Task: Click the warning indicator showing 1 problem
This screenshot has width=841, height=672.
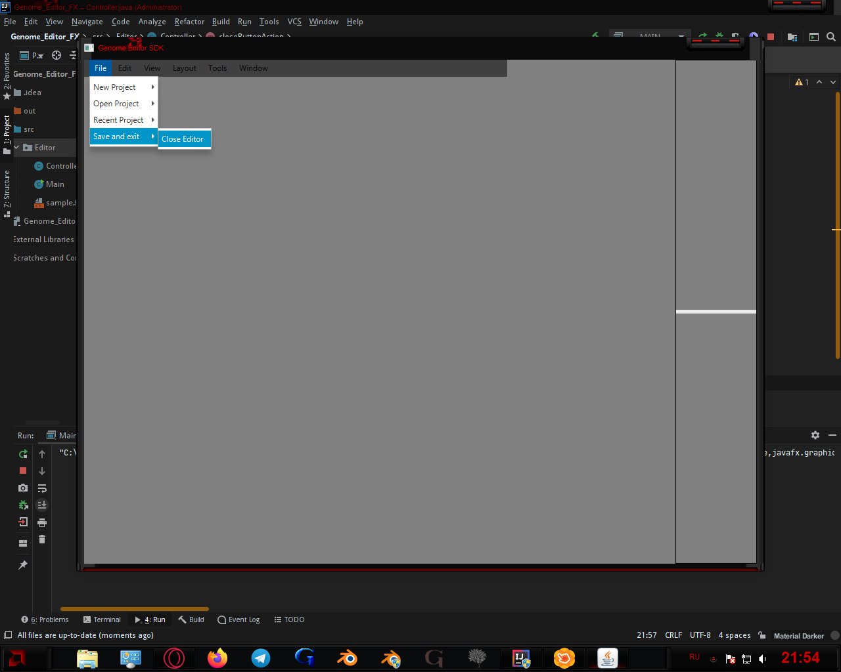Action: click(x=802, y=82)
